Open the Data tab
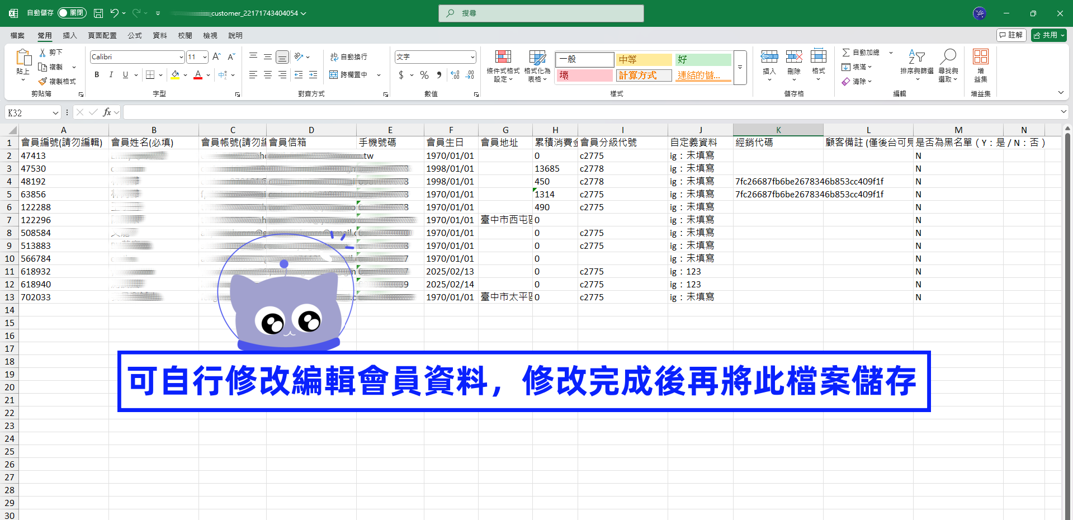The image size is (1073, 520). [x=160, y=35]
